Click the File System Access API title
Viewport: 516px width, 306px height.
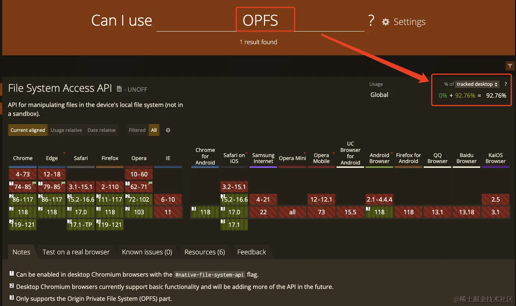(x=60, y=88)
